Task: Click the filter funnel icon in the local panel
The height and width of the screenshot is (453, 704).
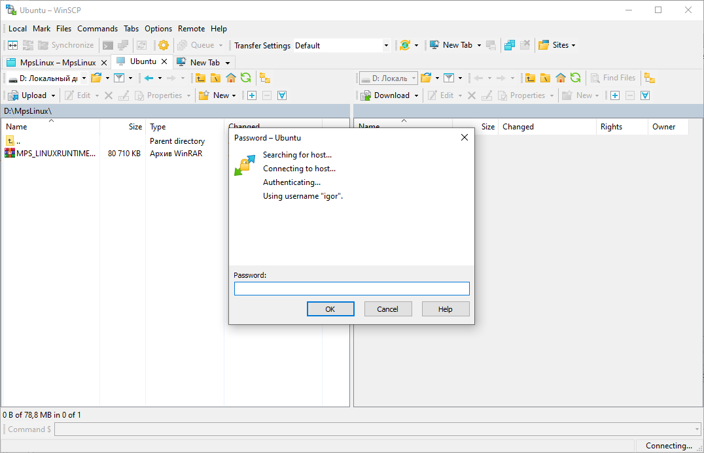Action: 119,78
